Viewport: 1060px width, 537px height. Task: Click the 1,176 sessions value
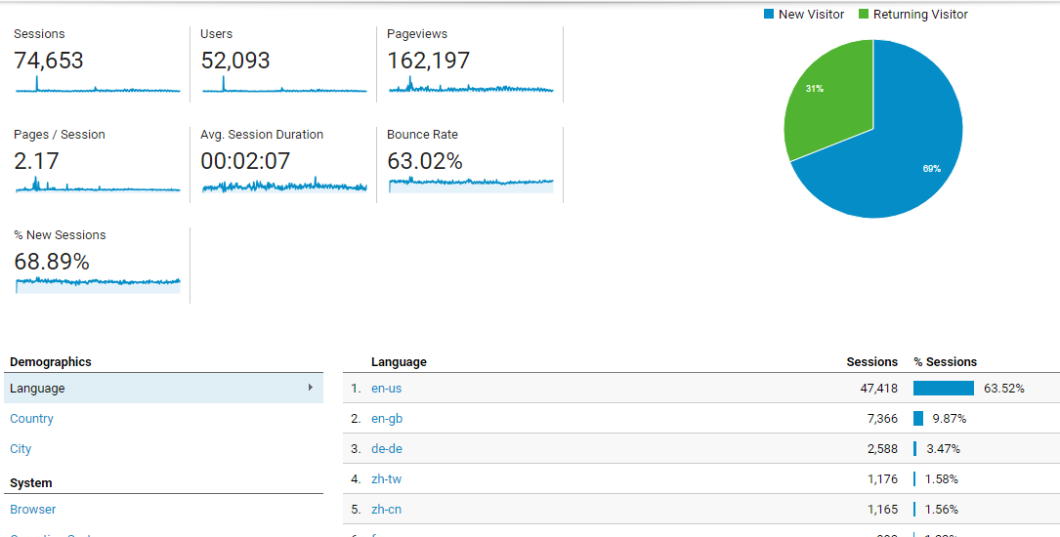point(882,479)
